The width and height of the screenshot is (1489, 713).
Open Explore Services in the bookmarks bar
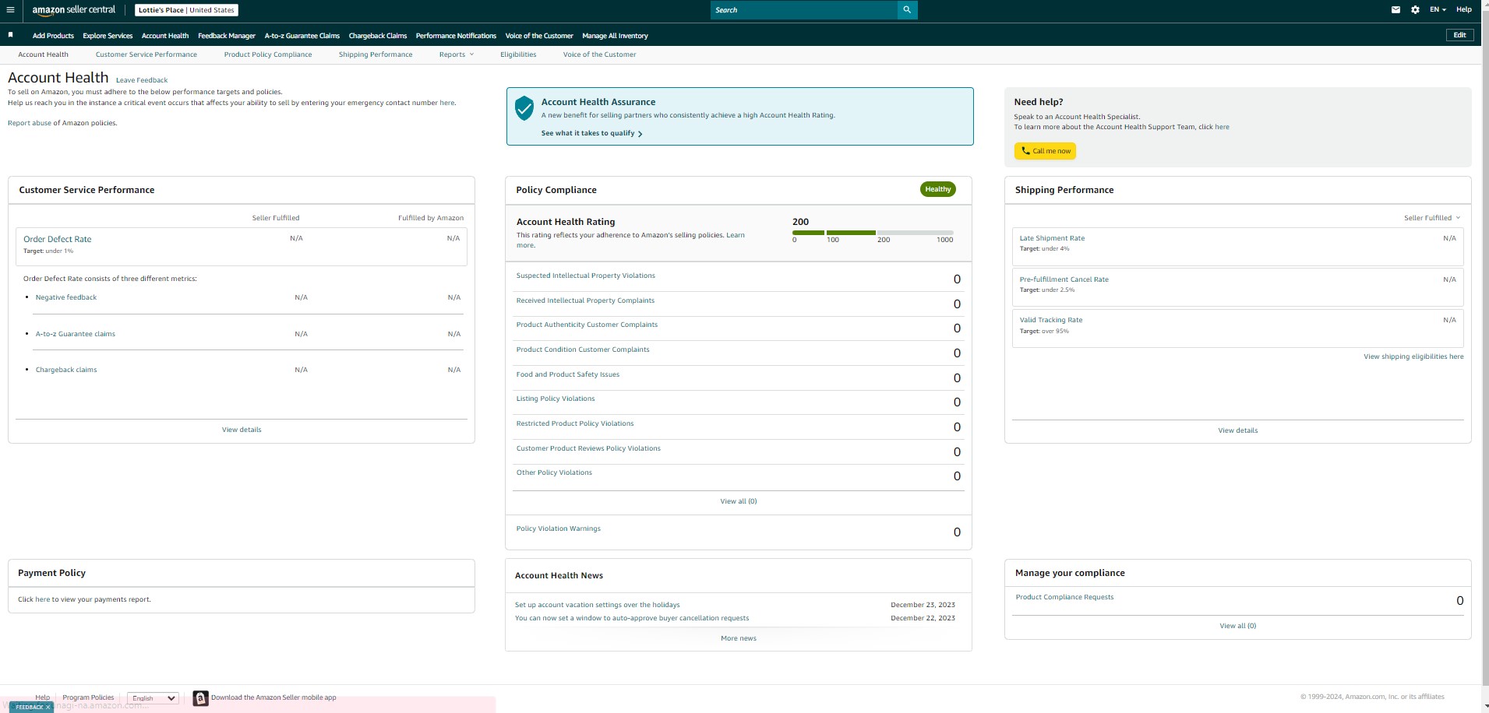108,36
